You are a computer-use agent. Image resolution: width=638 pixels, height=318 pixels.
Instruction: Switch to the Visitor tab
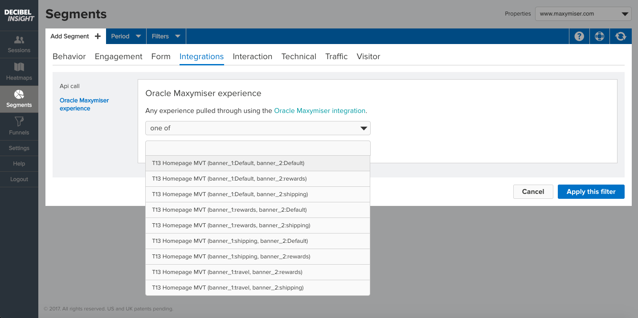(368, 56)
